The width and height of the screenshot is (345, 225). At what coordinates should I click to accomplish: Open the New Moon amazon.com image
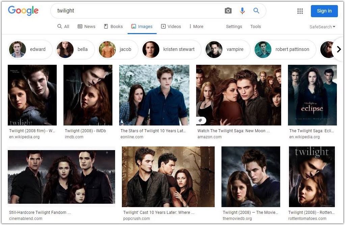point(239,95)
